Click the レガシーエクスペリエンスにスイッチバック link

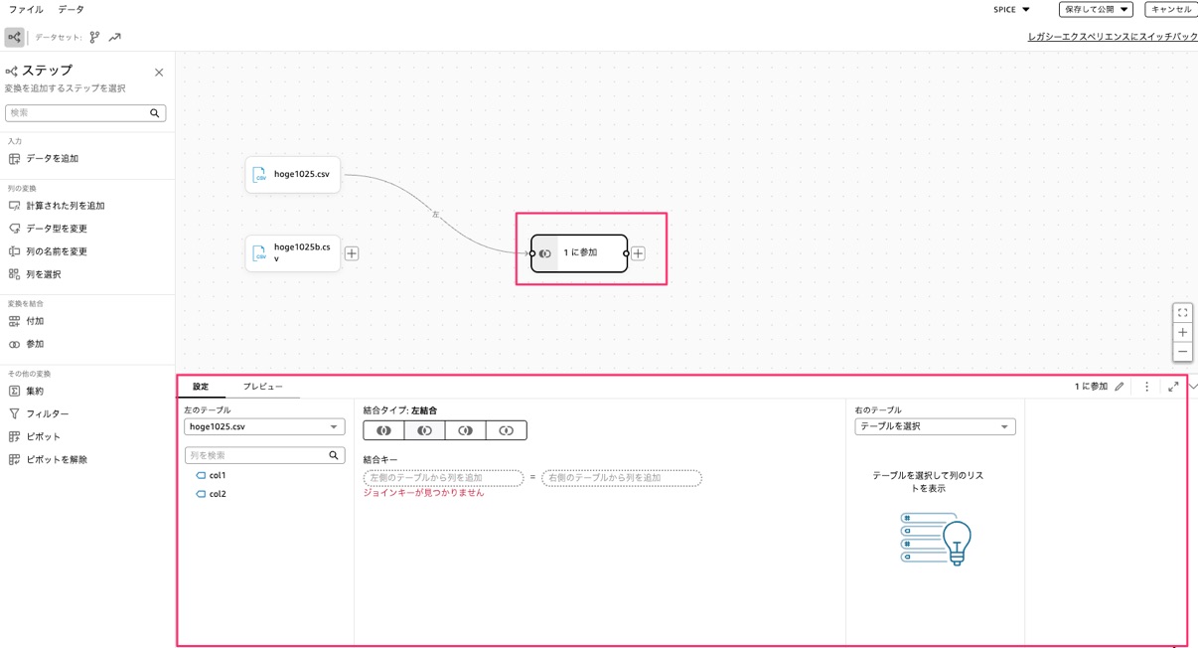(1112, 37)
